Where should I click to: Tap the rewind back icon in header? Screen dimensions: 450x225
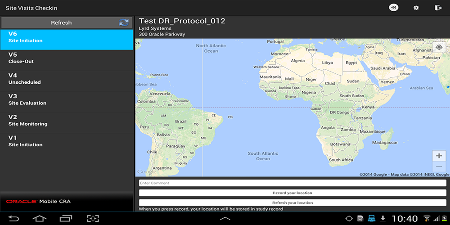click(393, 8)
